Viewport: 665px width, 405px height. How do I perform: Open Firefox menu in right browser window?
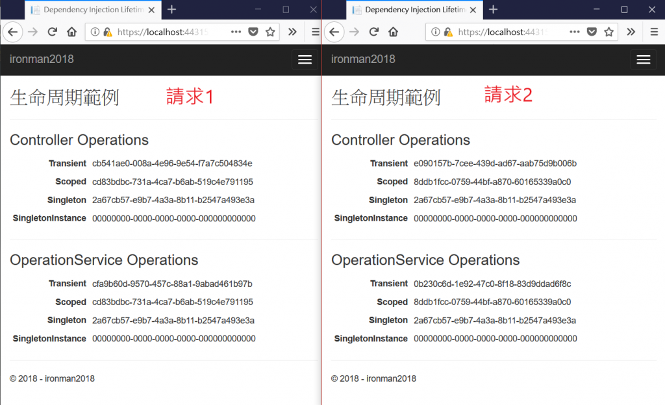coord(654,32)
